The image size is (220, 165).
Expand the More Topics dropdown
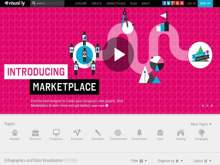[201, 124]
